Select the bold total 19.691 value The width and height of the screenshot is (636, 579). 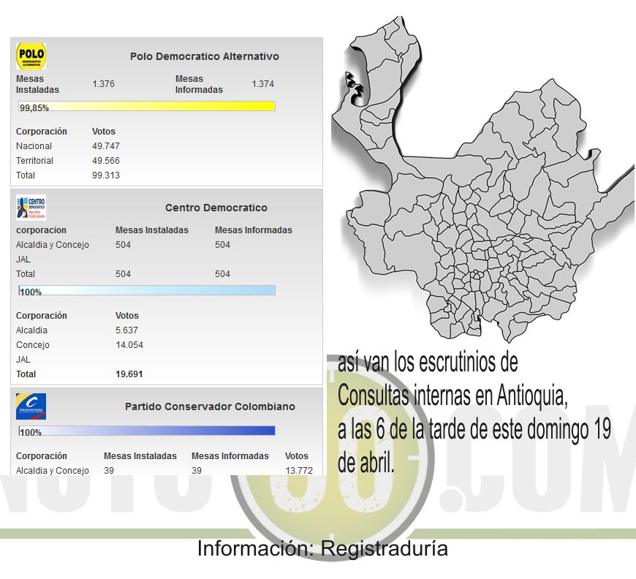(x=129, y=374)
